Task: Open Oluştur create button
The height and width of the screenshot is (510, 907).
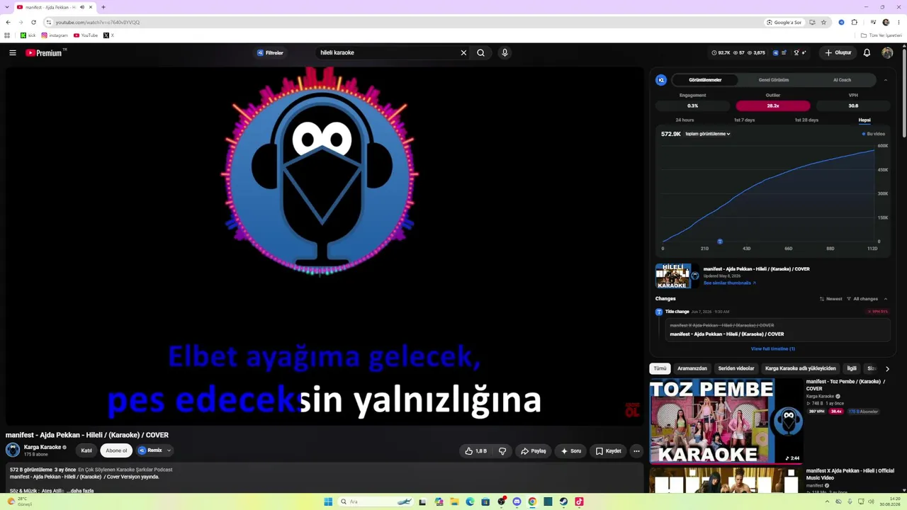Action: pos(838,52)
